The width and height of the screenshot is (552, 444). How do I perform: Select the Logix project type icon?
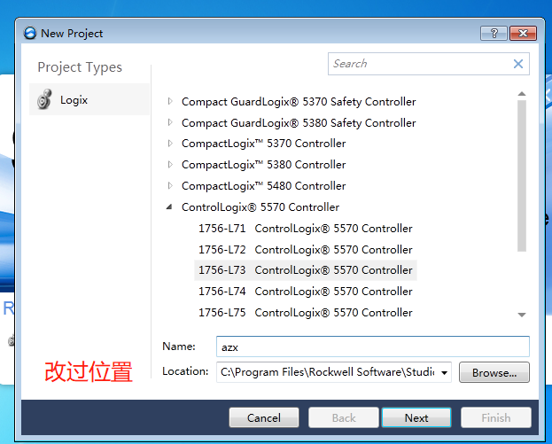click(x=44, y=100)
